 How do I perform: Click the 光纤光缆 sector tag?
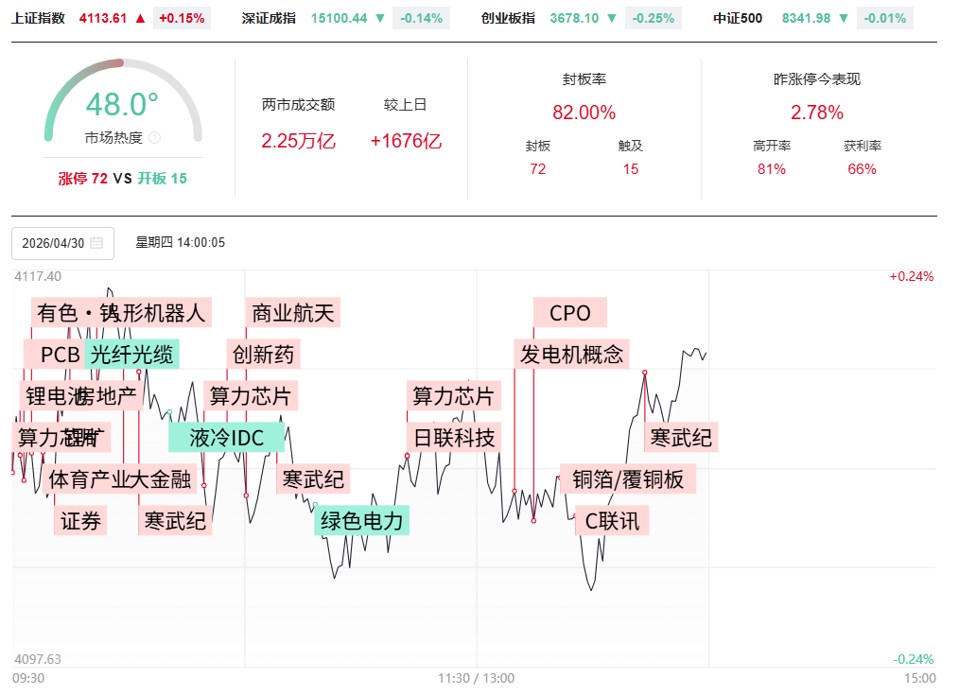[131, 355]
